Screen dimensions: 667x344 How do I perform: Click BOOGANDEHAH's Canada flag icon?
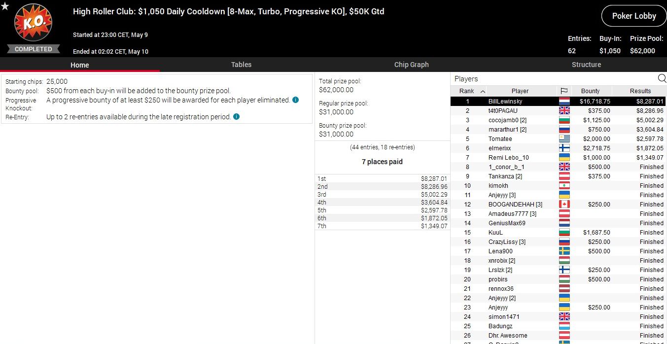(x=564, y=205)
